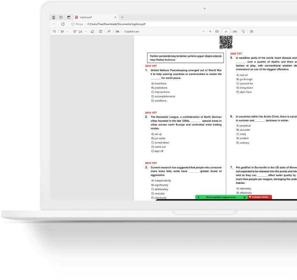The image size is (297, 280).
Task: Click answer 'D) evident' in question 6
Action: click(242, 138)
